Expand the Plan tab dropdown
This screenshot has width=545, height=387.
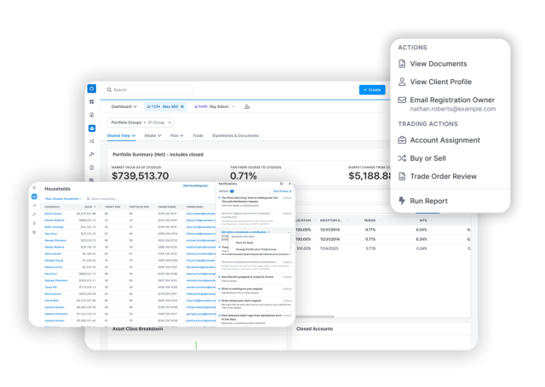tap(176, 136)
